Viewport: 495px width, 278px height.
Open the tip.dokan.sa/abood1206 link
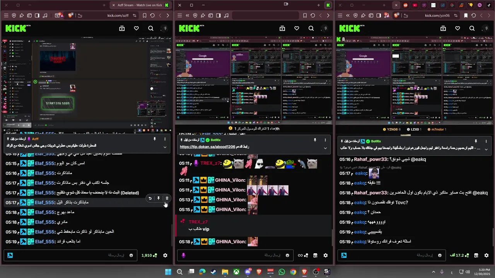coord(207,147)
